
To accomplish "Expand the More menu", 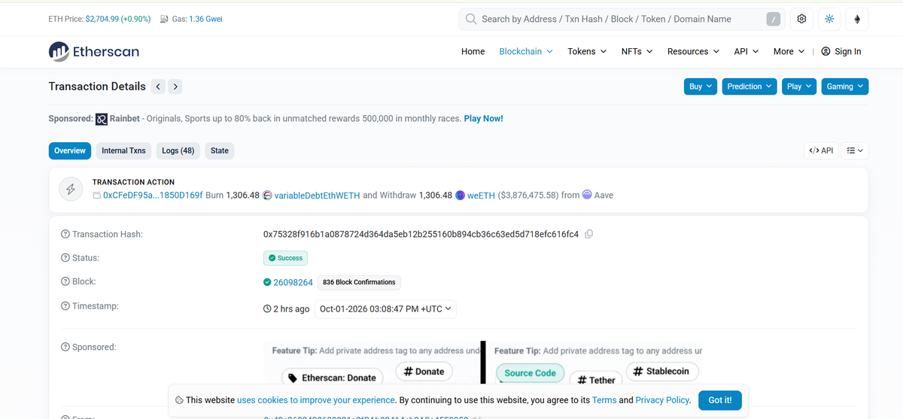I will [789, 51].
